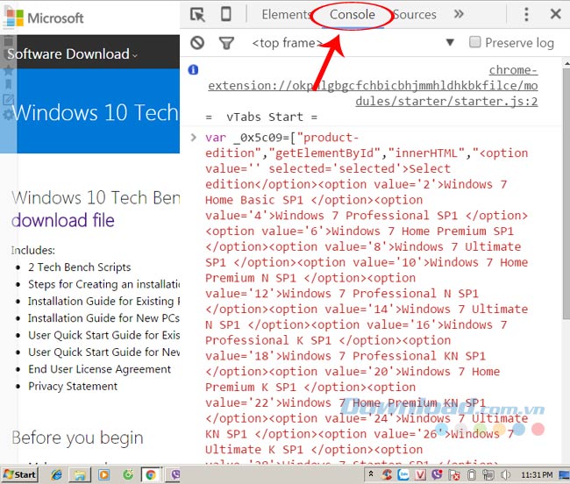570x484 pixels.
Task: Show hidden tray icons arrow
Action: pos(371,473)
